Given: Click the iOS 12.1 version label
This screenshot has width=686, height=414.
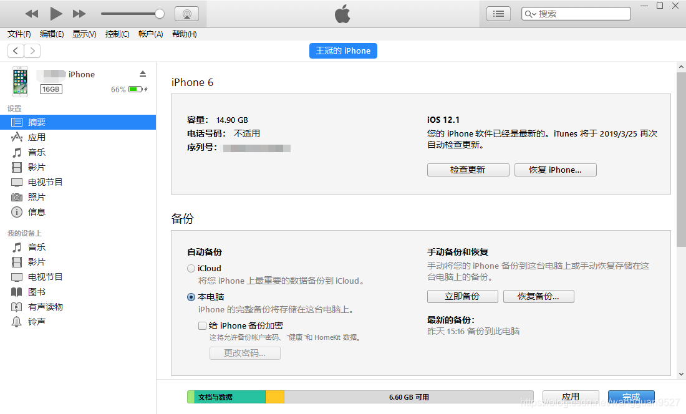Looking at the screenshot, I should (x=443, y=120).
